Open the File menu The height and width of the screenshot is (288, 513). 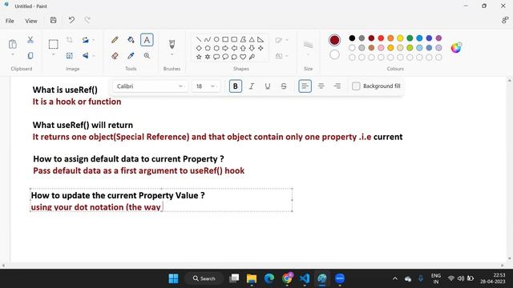pos(10,21)
